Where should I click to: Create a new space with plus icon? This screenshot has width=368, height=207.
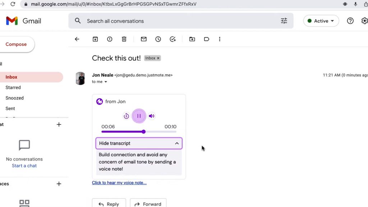point(59,184)
